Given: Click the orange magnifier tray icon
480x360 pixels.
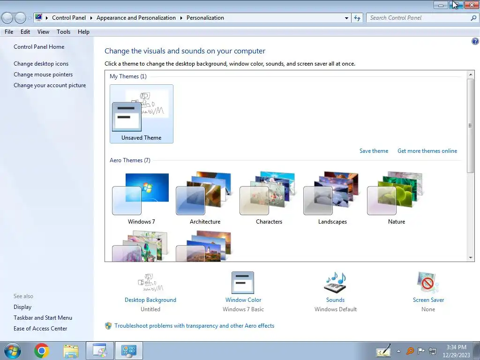Looking at the screenshot, I should click(410, 351).
